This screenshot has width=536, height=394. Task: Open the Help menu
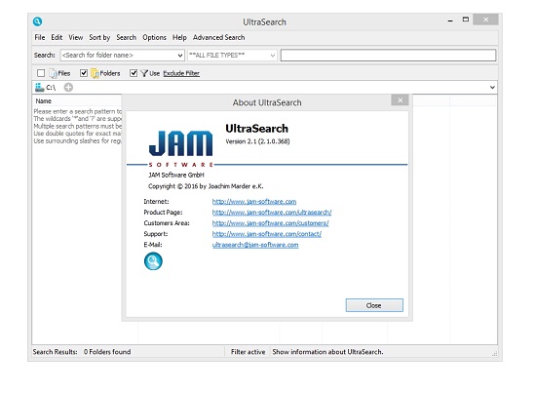pos(179,37)
